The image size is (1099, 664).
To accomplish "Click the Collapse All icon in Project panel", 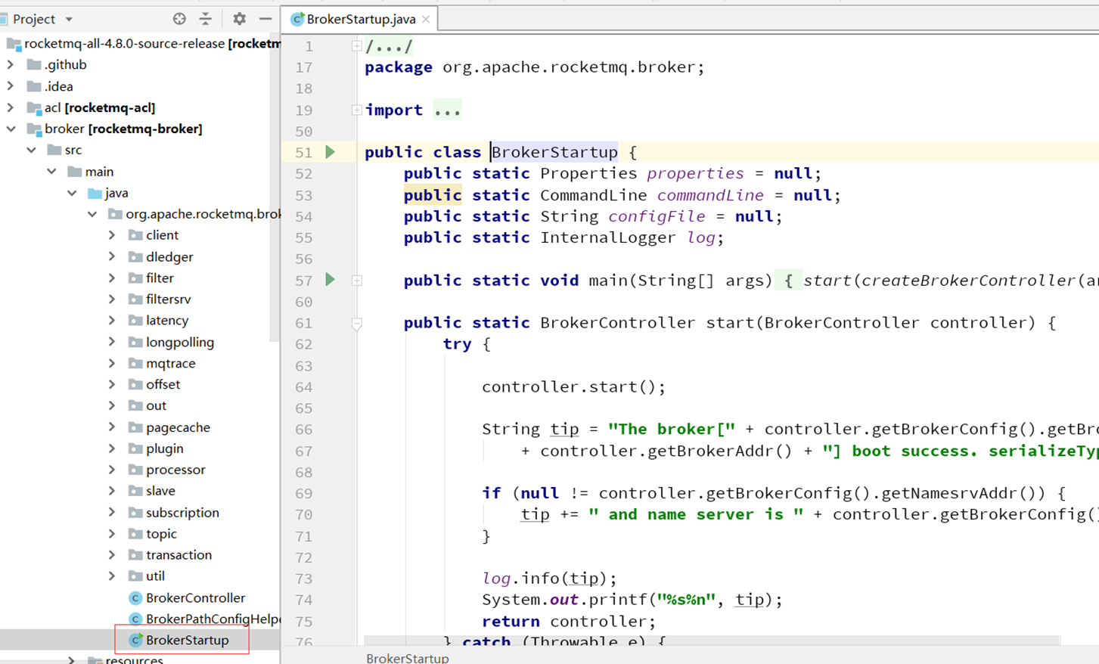I will pos(206,19).
